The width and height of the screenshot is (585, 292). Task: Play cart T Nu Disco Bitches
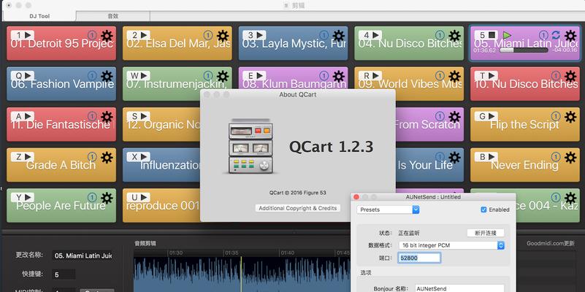(492, 76)
